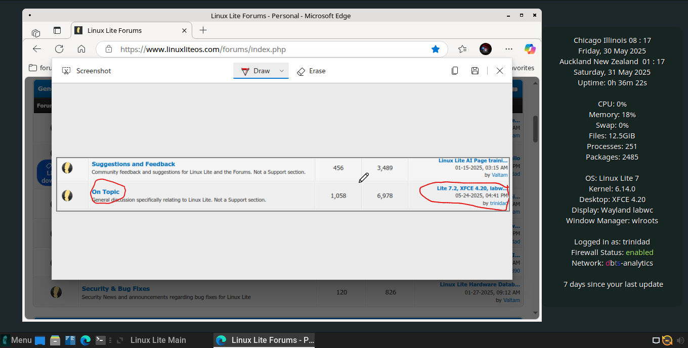Image resolution: width=688 pixels, height=348 pixels.
Task: Open the 'foru...' favorites bar folder
Action: 41,68
